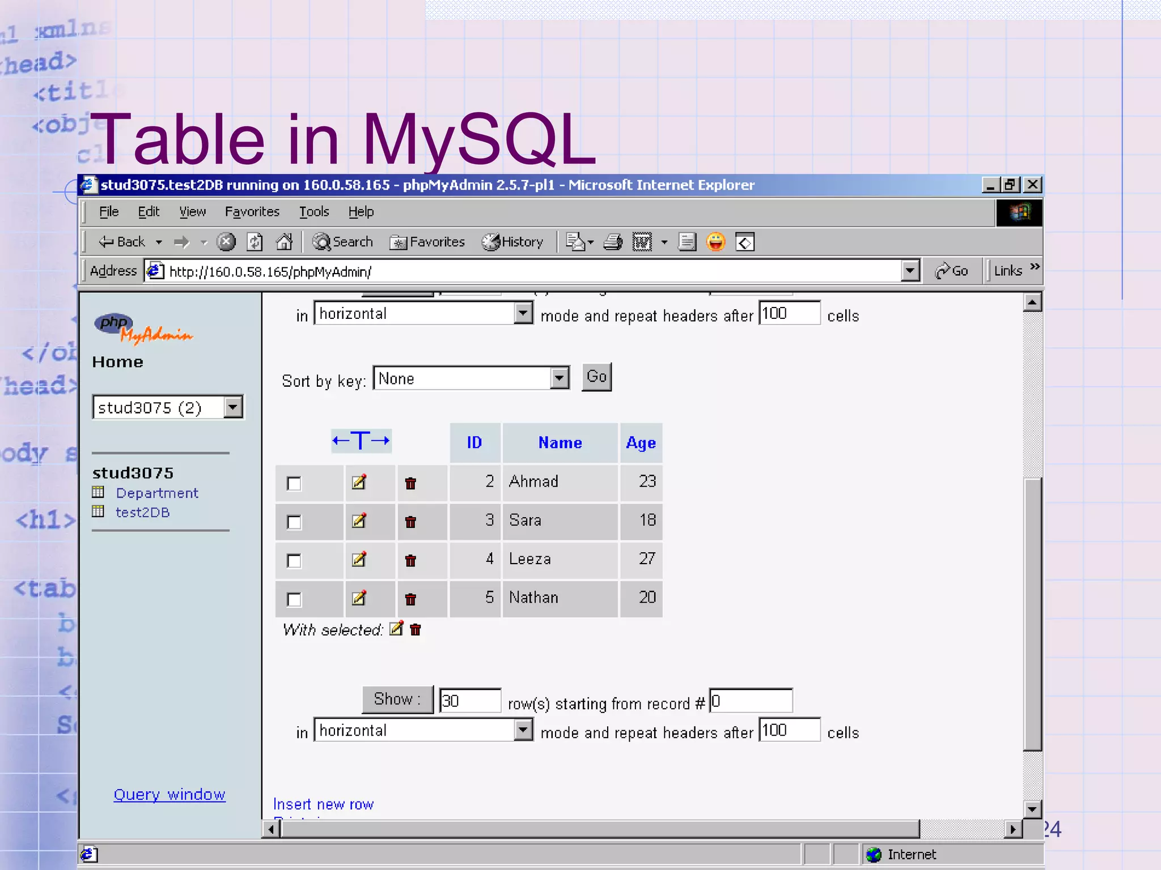Edit the Nathan row pencil icon
The image size is (1161, 870).
[x=359, y=598]
